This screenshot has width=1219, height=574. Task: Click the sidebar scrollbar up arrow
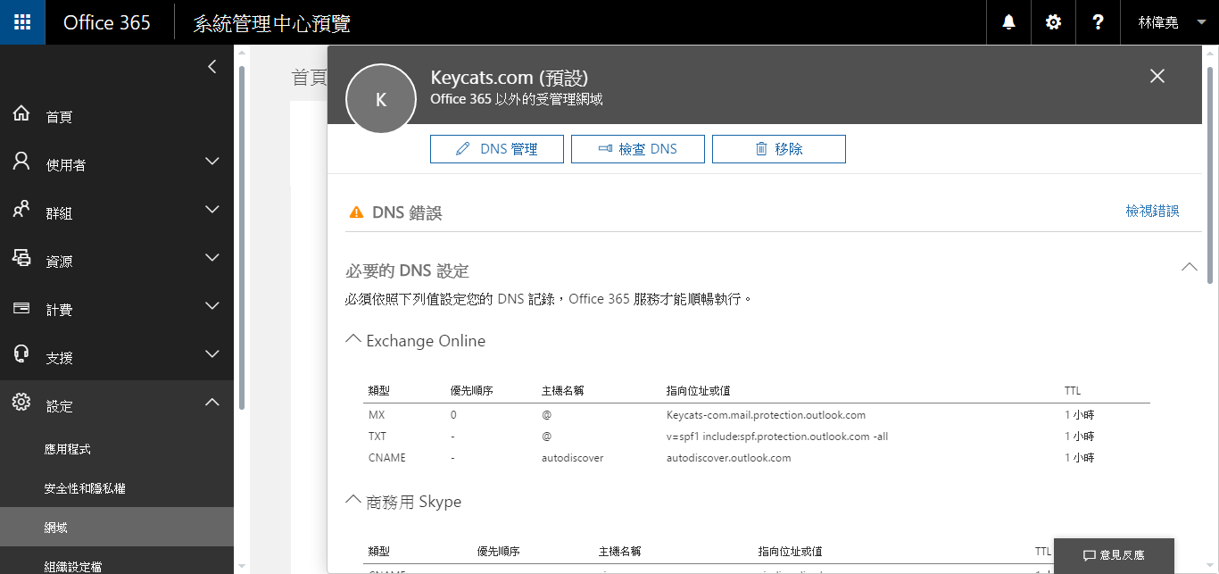click(240, 54)
